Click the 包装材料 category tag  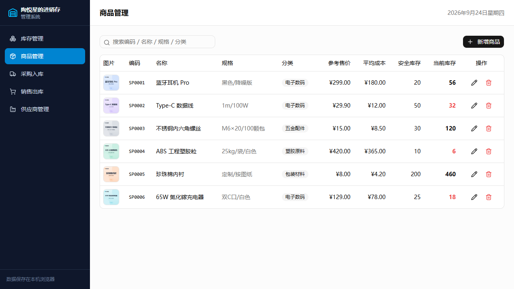click(x=295, y=174)
